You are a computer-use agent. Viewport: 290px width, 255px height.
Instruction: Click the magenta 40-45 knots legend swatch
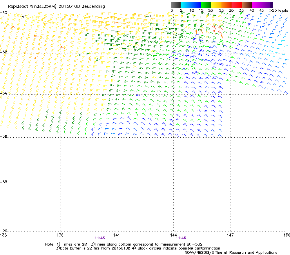257,5
